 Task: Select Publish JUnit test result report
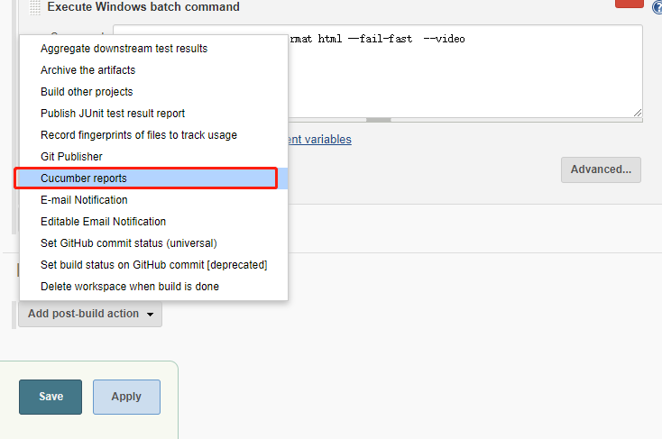tap(113, 114)
